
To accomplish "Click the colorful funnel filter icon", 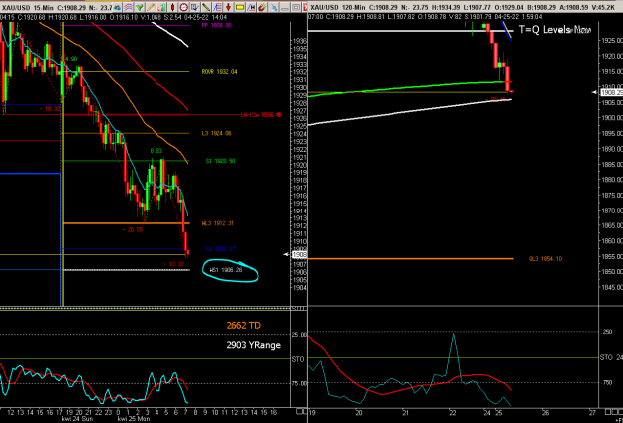I will pyautogui.click(x=140, y=7).
